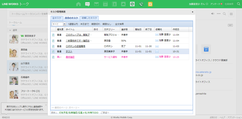Click the ご要望 link at dialog bottom
Screen dimensions: 242x119
click(x=105, y=113)
